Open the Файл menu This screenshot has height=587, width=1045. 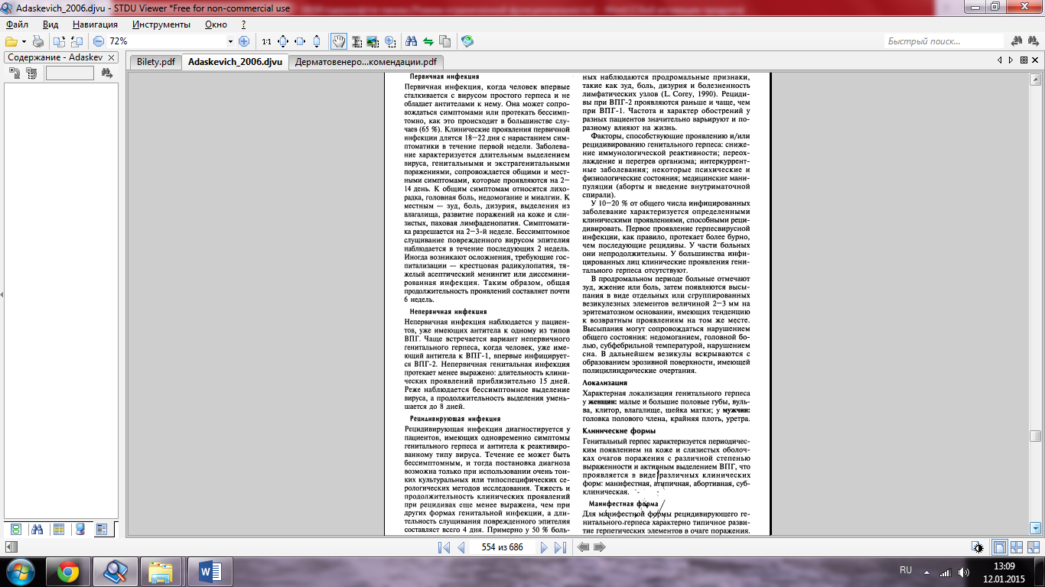click(x=17, y=24)
